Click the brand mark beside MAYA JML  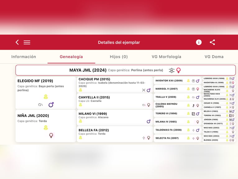[x=172, y=70]
